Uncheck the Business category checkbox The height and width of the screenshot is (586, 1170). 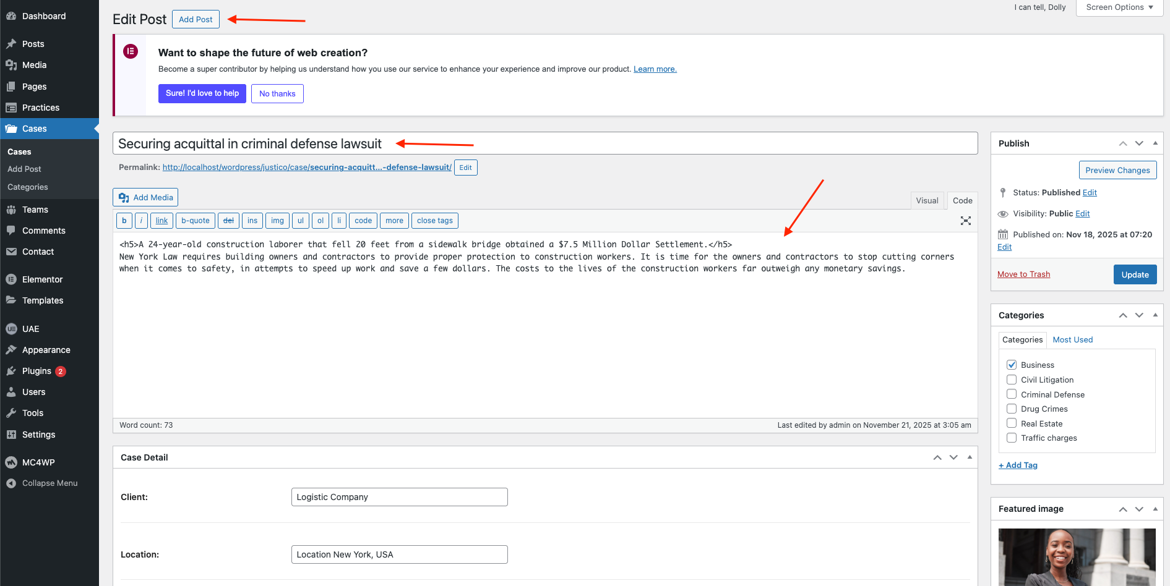(1012, 365)
